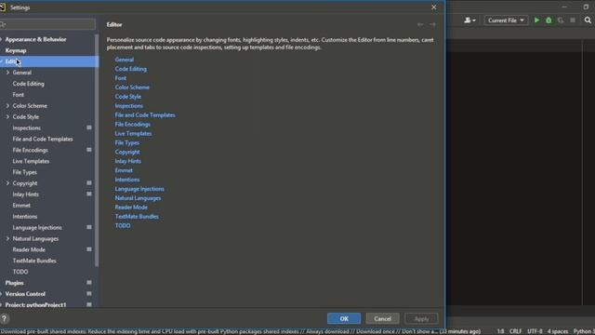Open the user account icon dropdown

coord(469,20)
